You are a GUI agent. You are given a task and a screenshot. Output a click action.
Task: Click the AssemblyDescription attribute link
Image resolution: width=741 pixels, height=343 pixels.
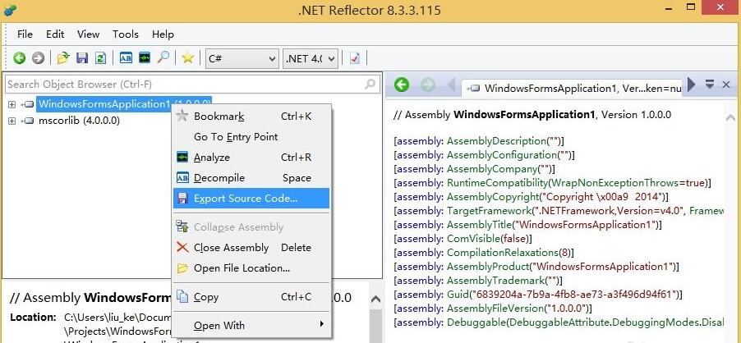[x=496, y=140]
